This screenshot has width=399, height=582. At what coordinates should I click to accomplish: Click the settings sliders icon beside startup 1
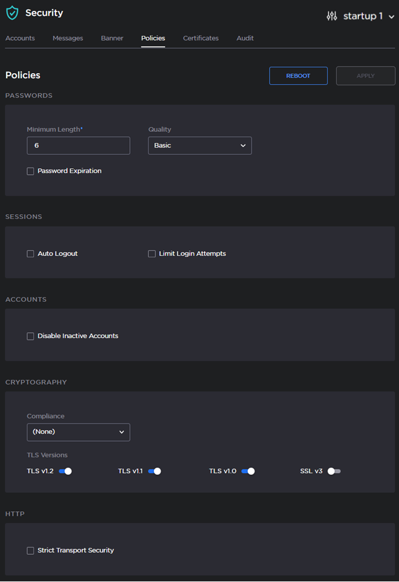tap(331, 16)
